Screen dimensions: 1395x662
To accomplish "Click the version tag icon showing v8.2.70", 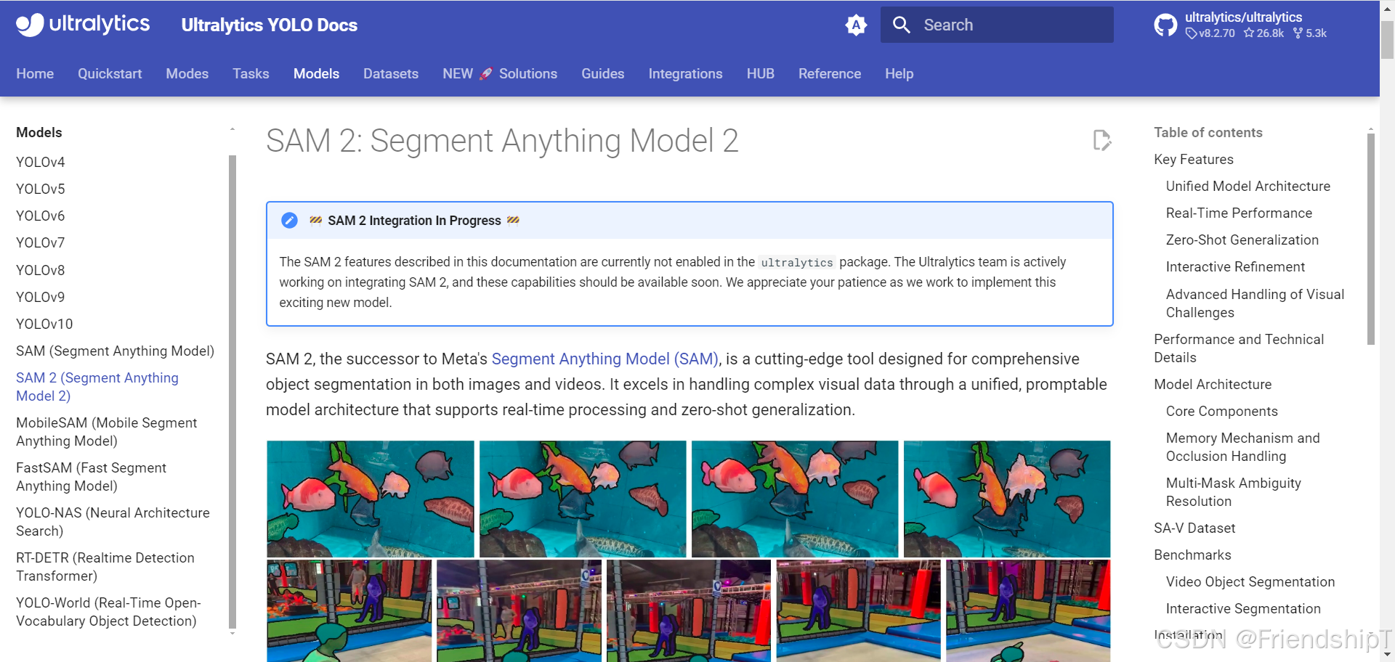I will [x=1191, y=33].
